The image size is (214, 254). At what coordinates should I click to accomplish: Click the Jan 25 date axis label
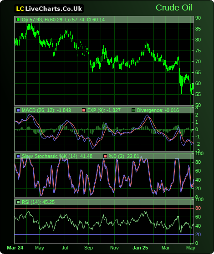coord(140,248)
